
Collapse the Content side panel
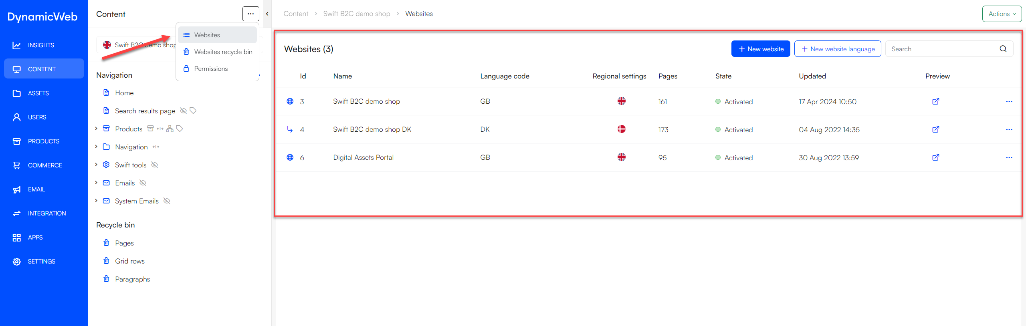267,14
